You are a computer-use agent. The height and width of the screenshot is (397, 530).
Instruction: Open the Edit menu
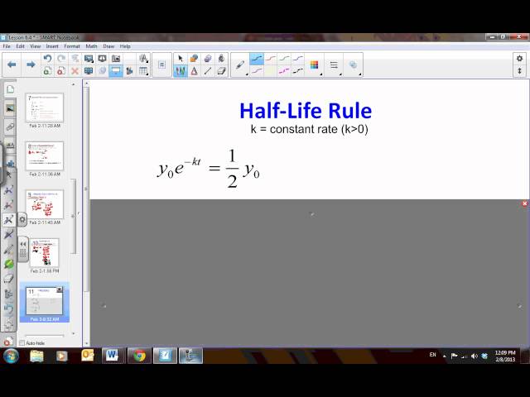20,46
